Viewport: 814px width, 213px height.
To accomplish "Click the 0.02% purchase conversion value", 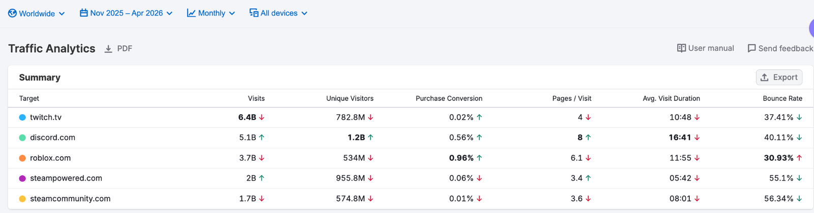I will 461,117.
